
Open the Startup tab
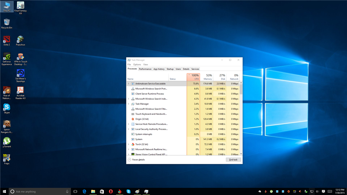point(170,69)
